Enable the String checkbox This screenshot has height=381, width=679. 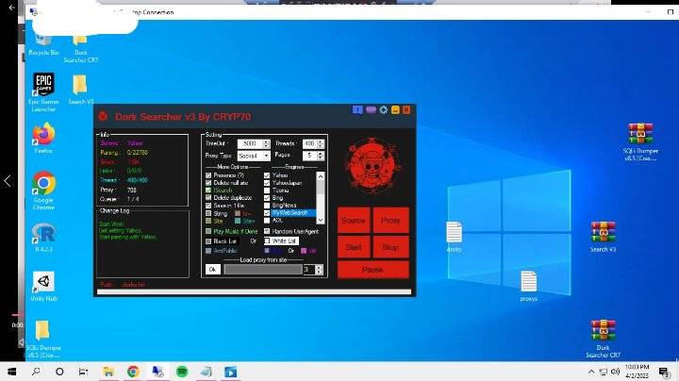point(208,213)
